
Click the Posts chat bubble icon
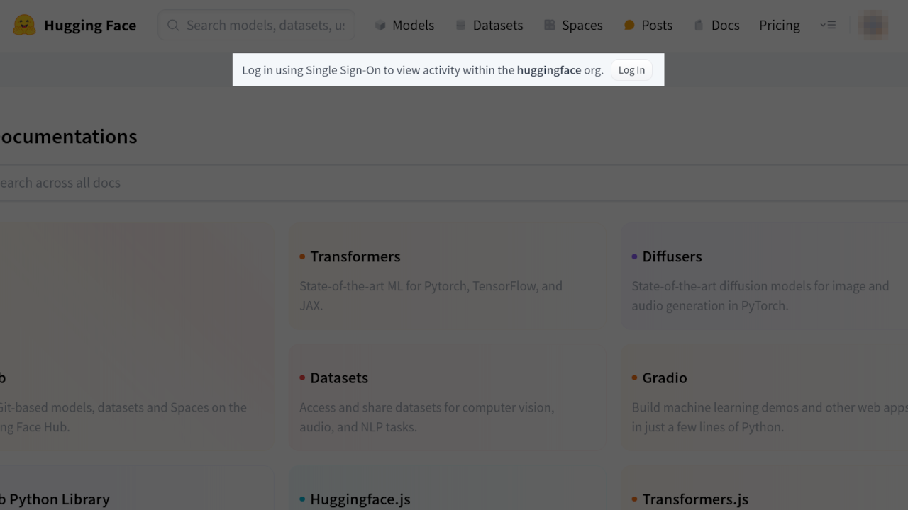(629, 25)
